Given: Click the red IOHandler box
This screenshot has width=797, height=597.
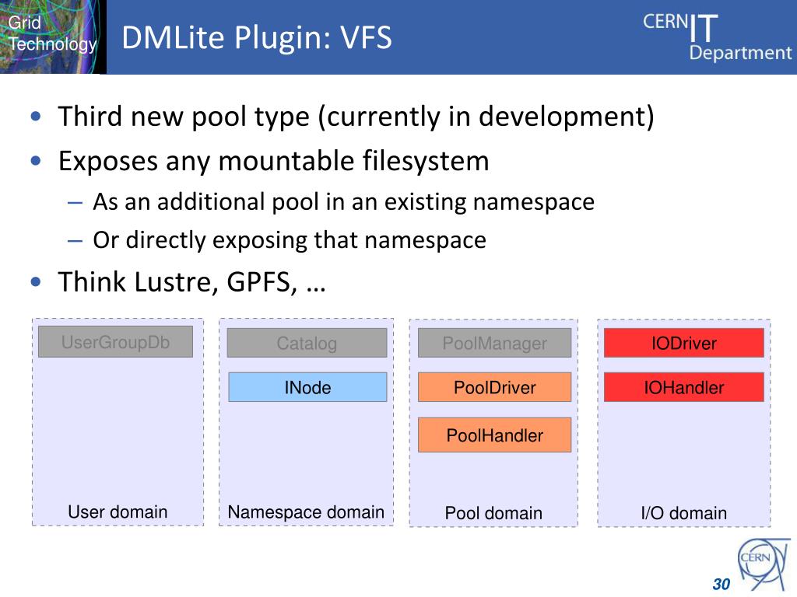Looking at the screenshot, I should pos(683,387).
